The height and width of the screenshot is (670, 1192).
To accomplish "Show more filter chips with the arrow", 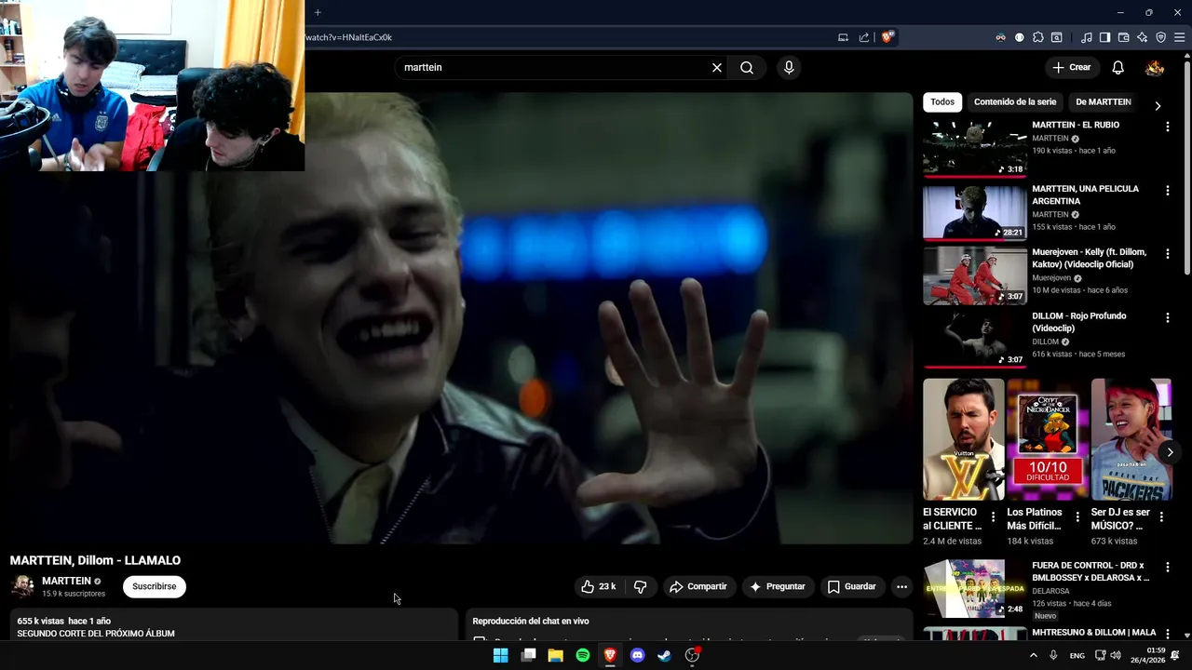I will 1158,105.
